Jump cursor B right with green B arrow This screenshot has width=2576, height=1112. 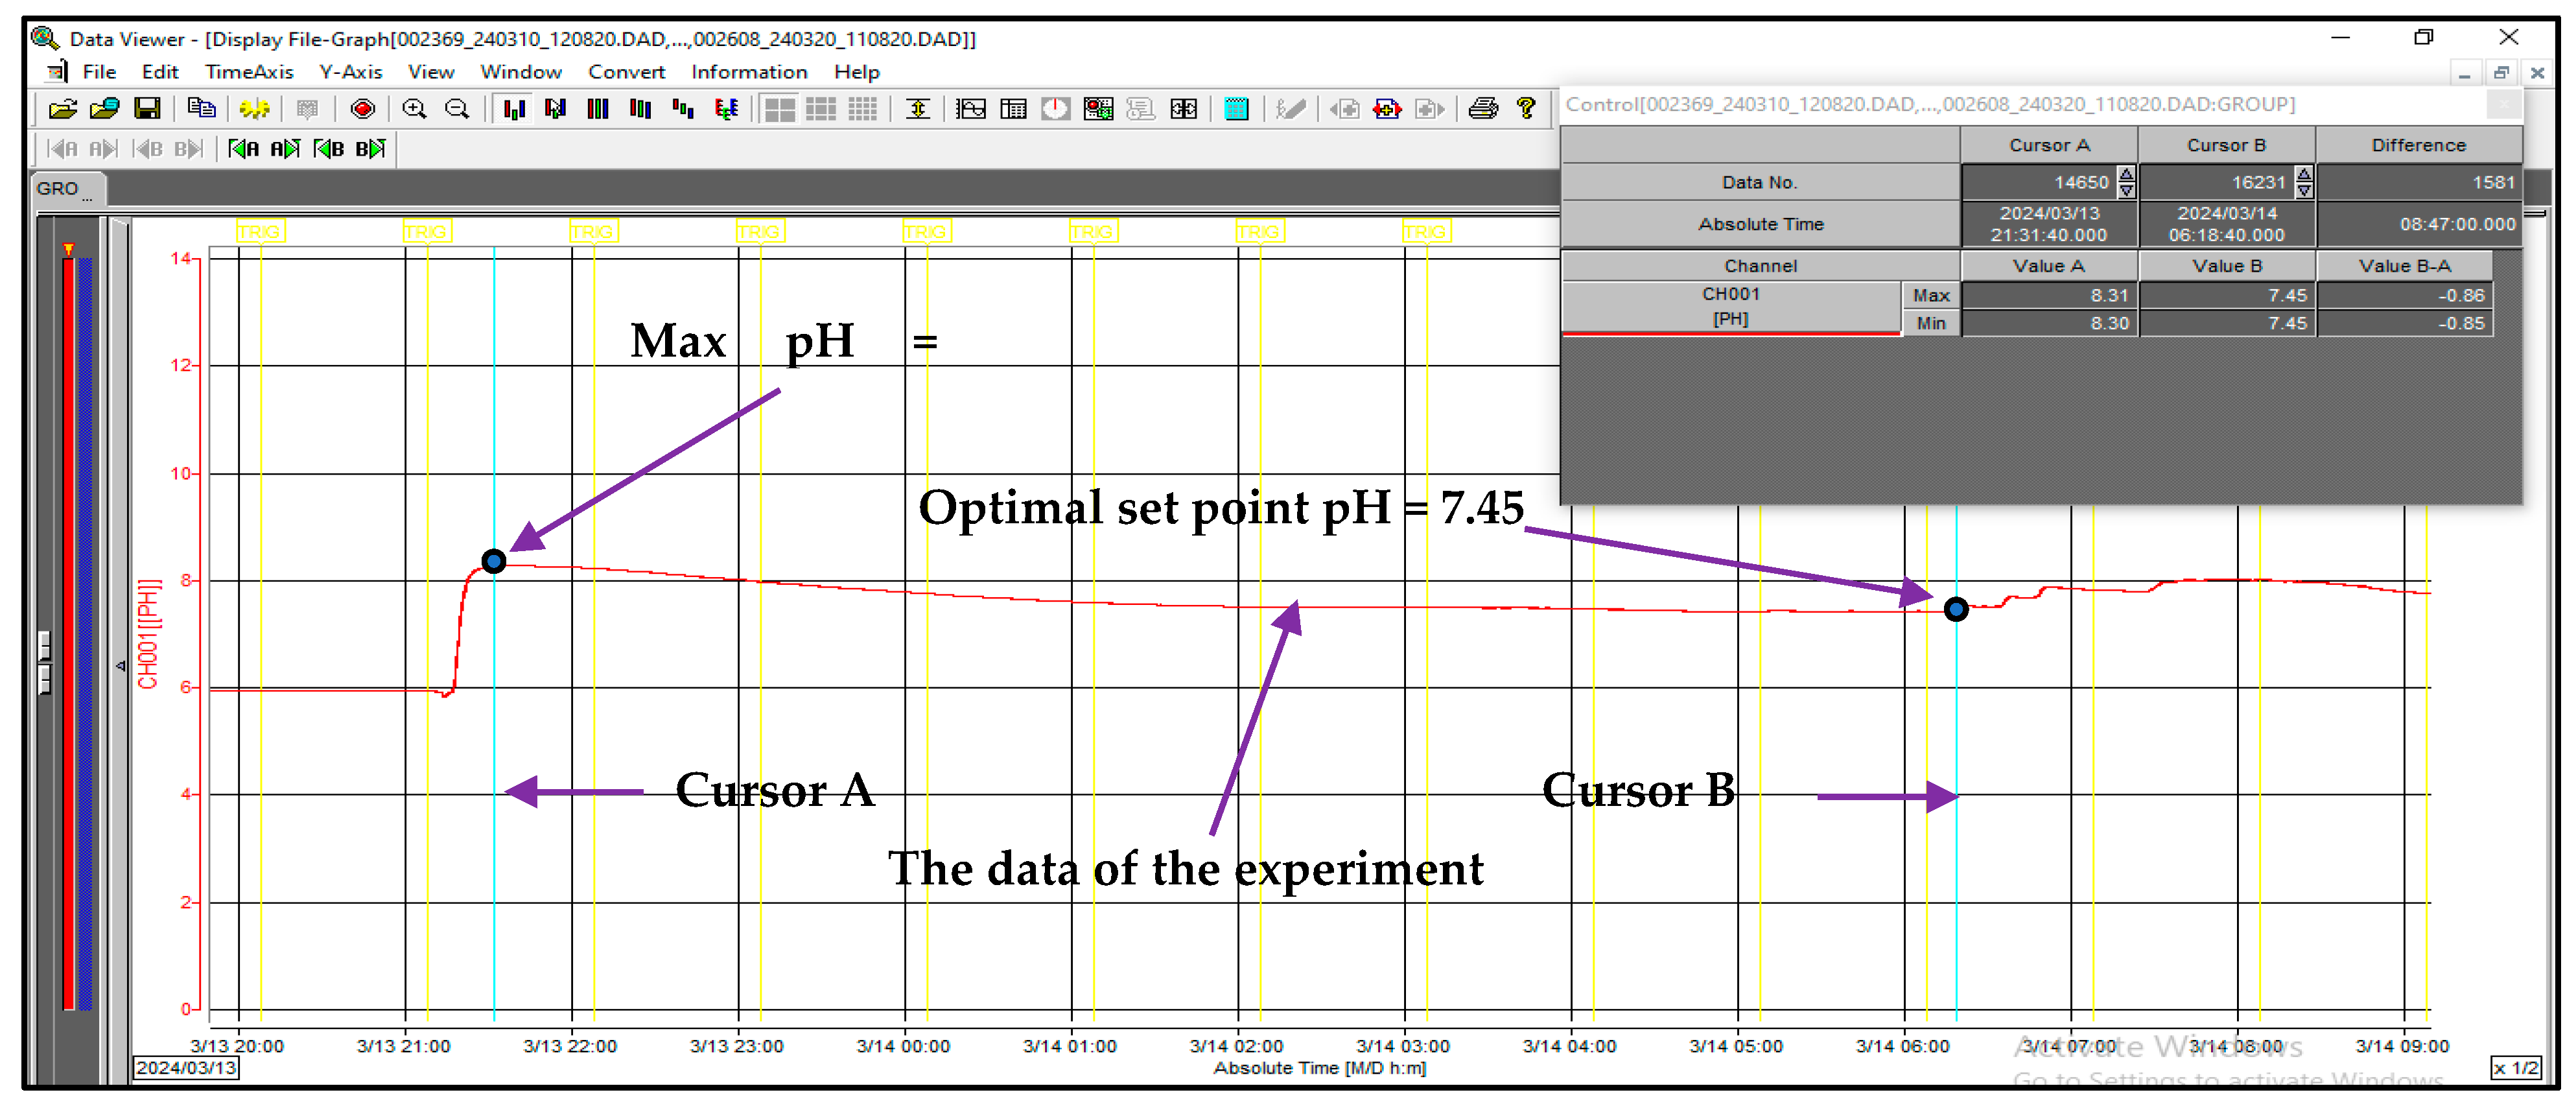[x=371, y=149]
